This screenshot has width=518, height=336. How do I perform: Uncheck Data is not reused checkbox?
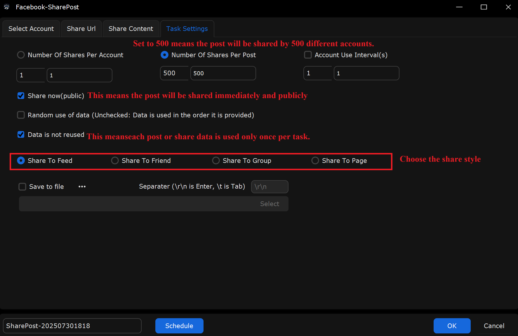coord(21,135)
